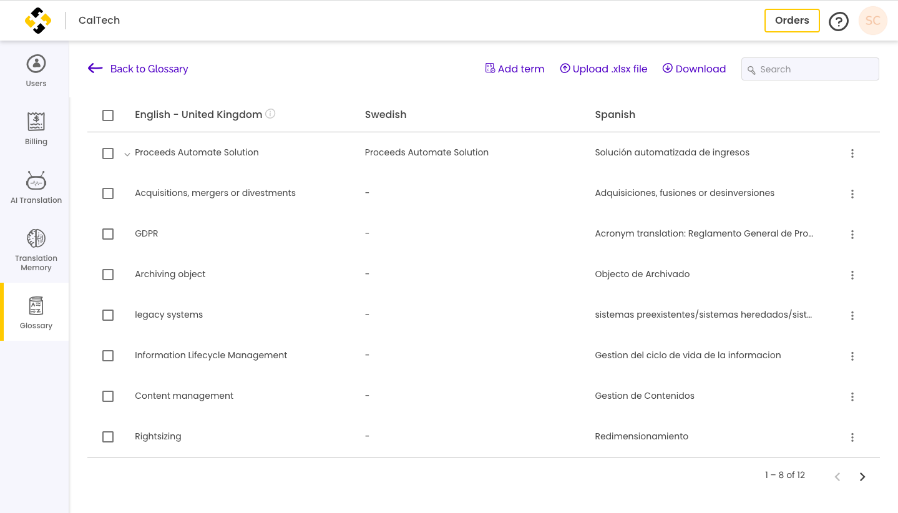Click Upload .xlsx file
The image size is (898, 513).
tap(603, 69)
